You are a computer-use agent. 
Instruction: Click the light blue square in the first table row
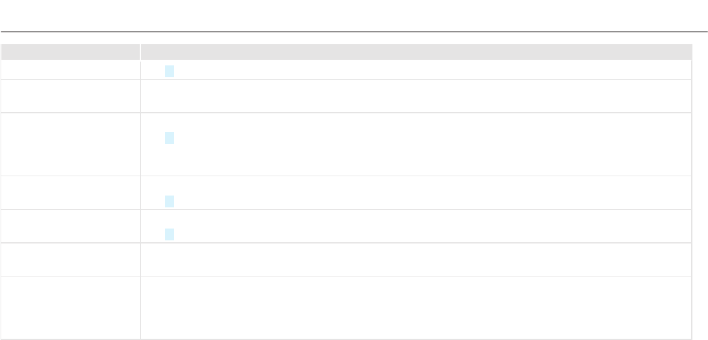[x=170, y=72]
